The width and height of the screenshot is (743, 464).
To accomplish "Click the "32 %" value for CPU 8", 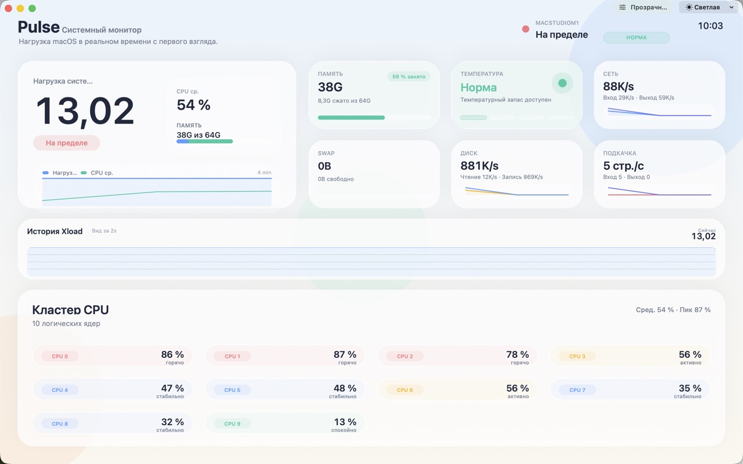I will pyautogui.click(x=172, y=422).
